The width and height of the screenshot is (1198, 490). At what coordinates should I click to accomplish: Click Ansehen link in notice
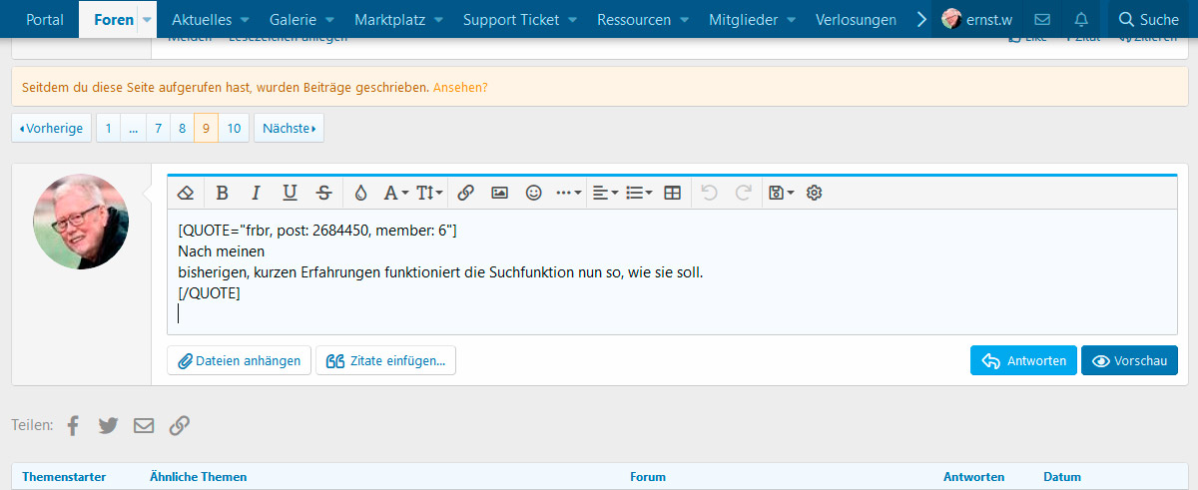pos(460,88)
